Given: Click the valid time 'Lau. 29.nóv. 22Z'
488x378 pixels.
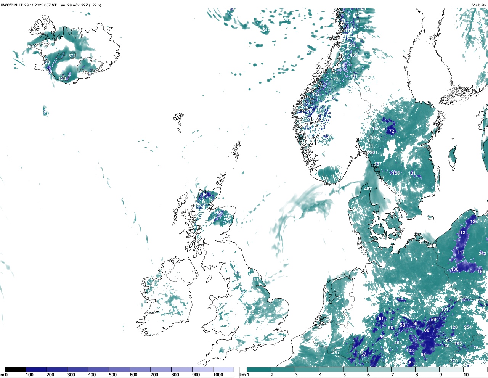Looking at the screenshot, I should (x=73, y=5).
